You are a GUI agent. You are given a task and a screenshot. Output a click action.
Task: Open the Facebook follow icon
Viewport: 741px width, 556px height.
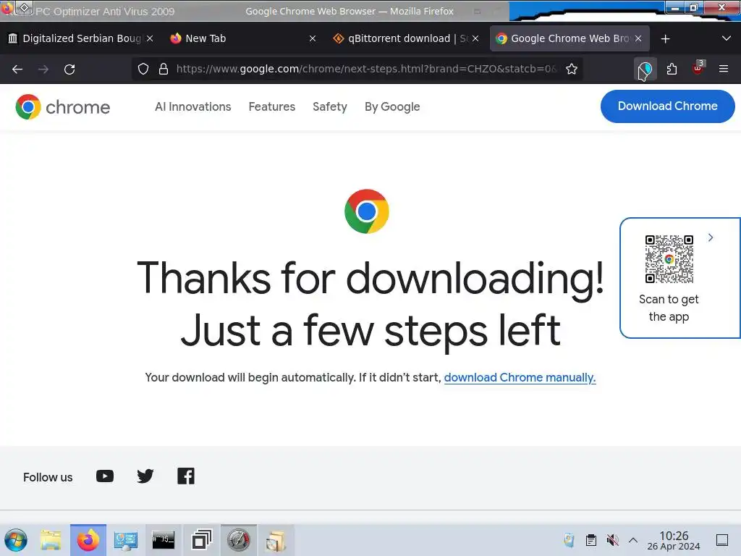(186, 476)
